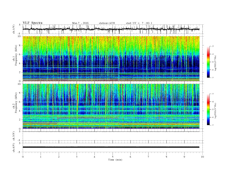Click the "-5" voltage tick of ch.4 panel
This screenshot has width=228, height=176.
tap(20, 152)
